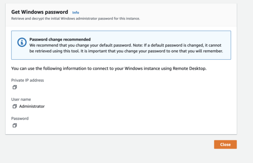This screenshot has width=253, height=163.
Task: Click the Password field label
Action: (20, 118)
